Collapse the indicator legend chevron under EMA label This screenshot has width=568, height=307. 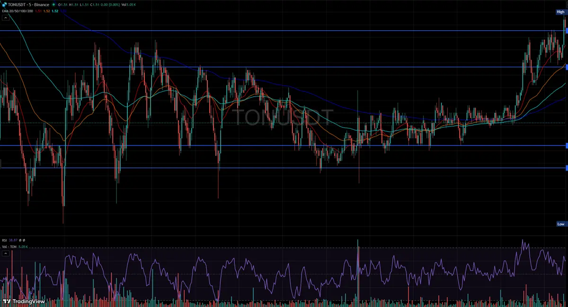point(6,18)
